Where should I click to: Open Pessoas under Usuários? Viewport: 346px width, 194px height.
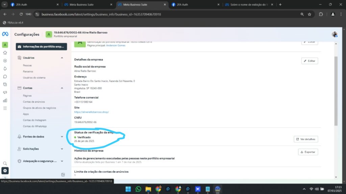pyautogui.click(x=27, y=65)
